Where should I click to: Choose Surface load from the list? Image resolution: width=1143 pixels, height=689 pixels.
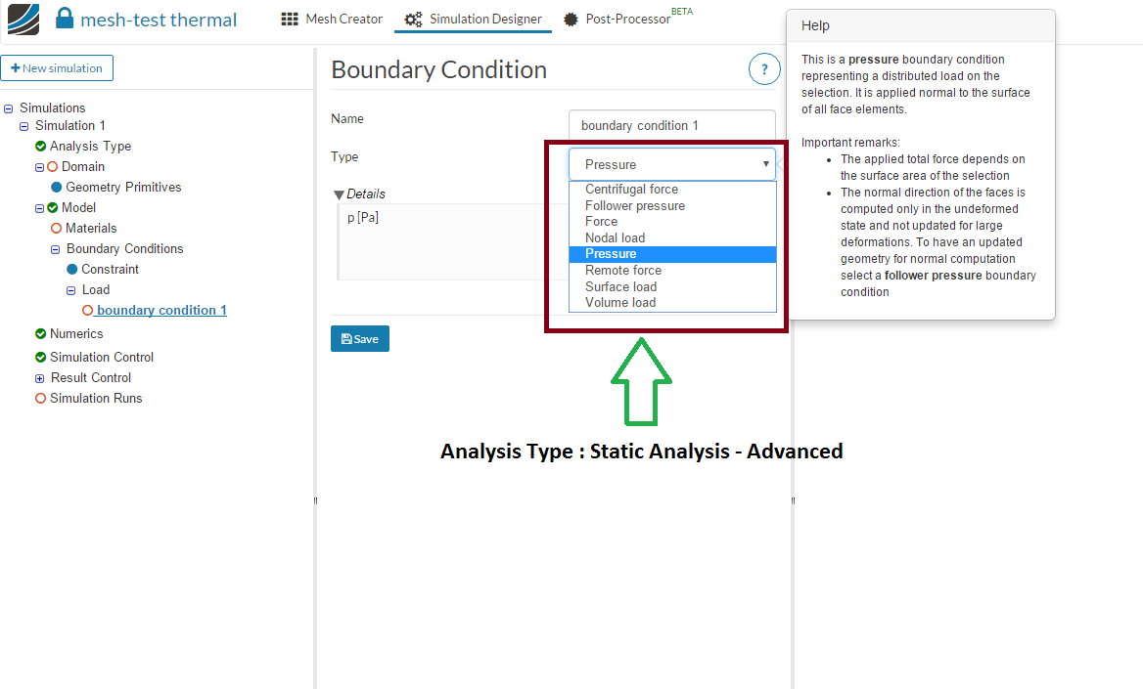pyautogui.click(x=672, y=287)
